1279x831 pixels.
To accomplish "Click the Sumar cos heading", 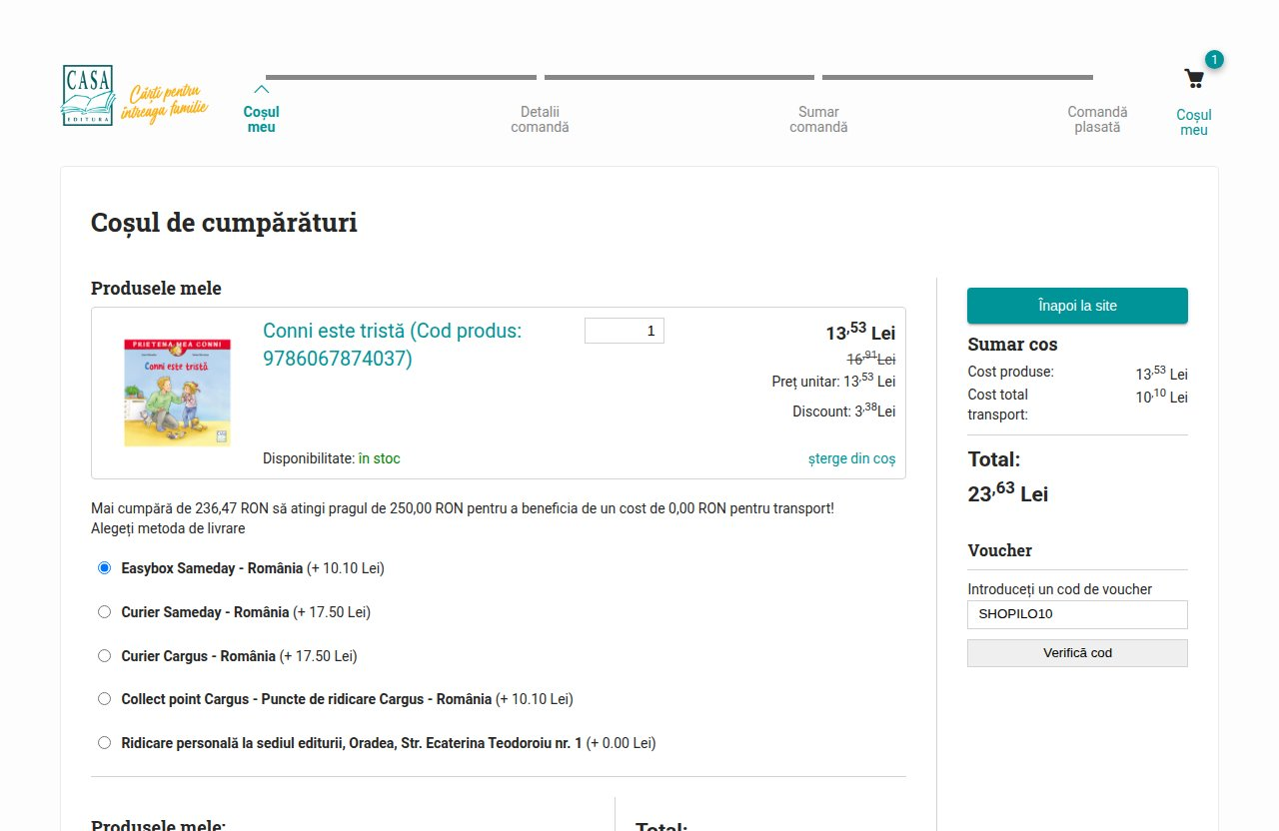I will tap(1012, 345).
